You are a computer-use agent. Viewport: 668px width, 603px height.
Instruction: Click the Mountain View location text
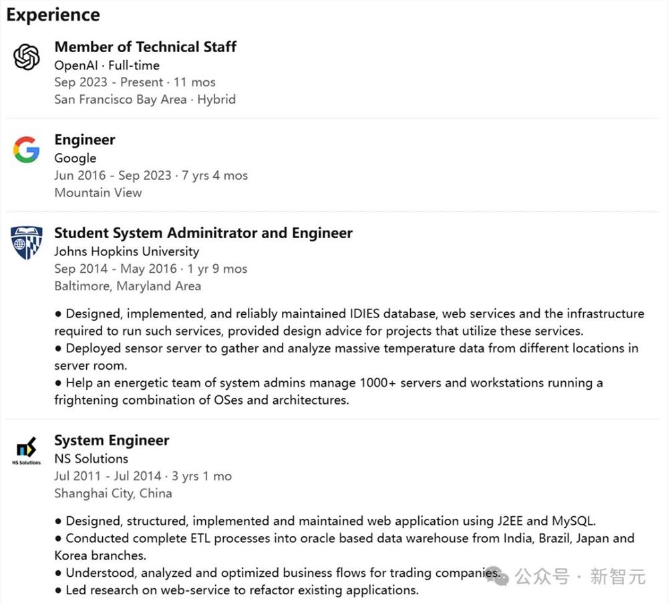98,193
